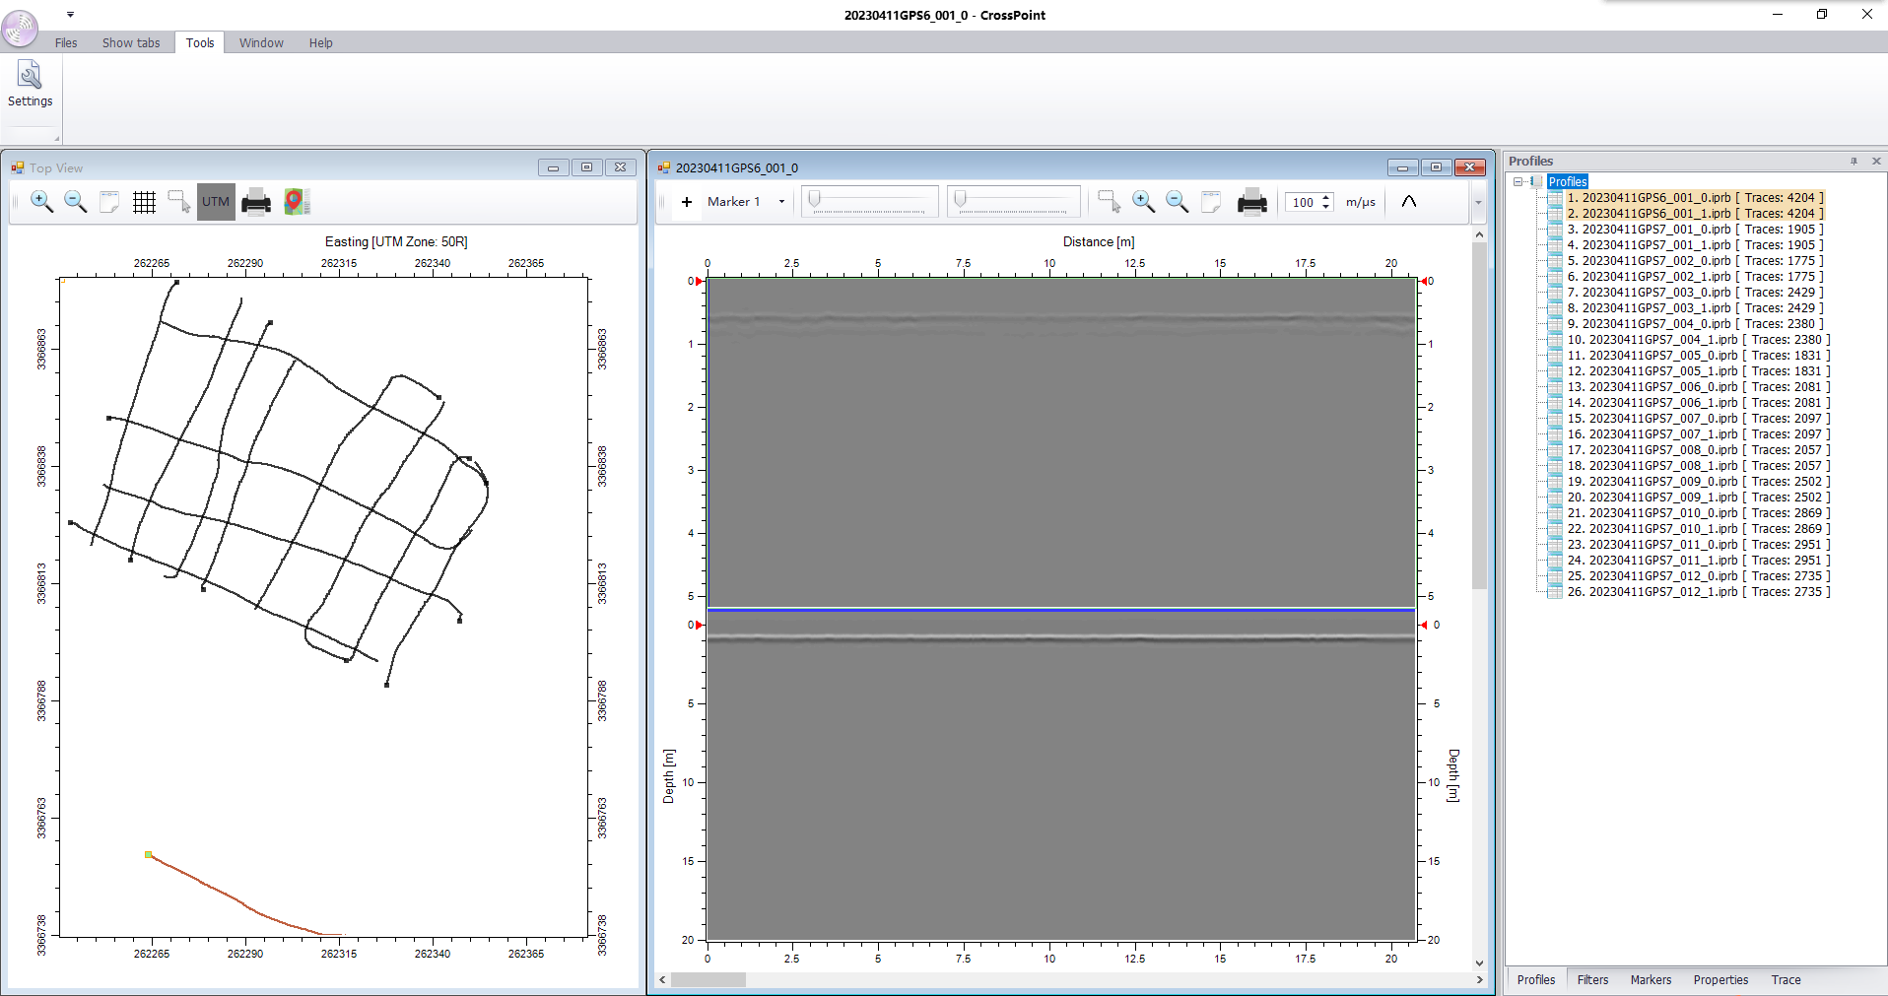Open map location view in Top View
This screenshot has width=1888, height=996.
pyautogui.click(x=297, y=202)
